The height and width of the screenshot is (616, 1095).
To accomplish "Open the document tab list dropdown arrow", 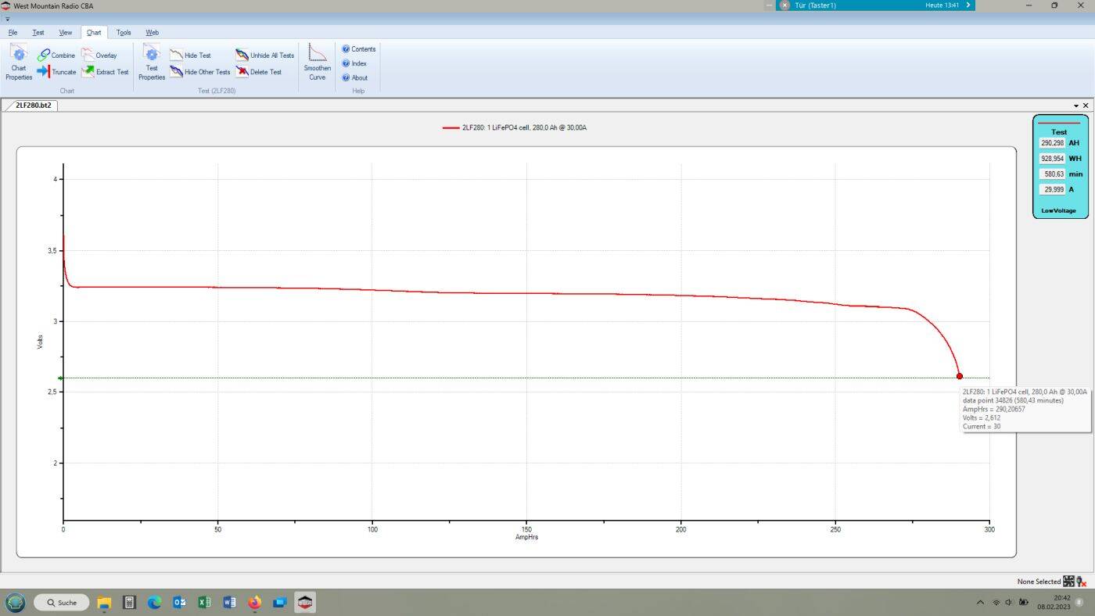I will click(1076, 106).
